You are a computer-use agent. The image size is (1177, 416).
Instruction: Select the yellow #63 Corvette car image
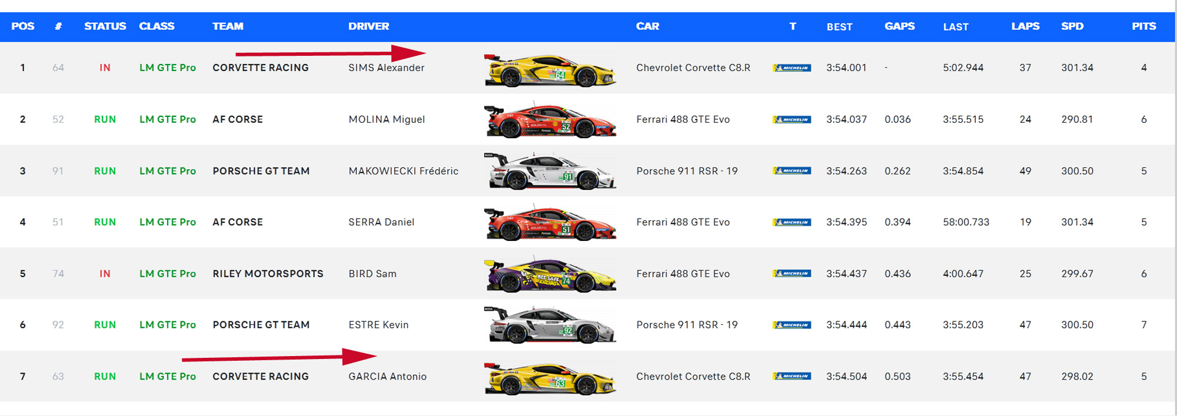(x=550, y=378)
